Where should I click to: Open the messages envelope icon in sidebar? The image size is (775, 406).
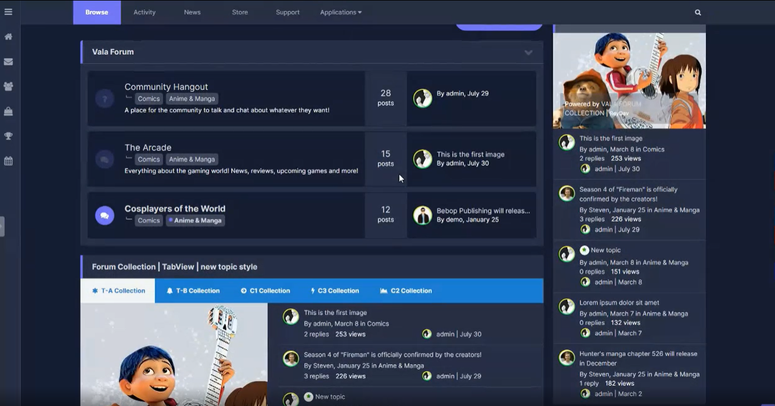pos(8,62)
